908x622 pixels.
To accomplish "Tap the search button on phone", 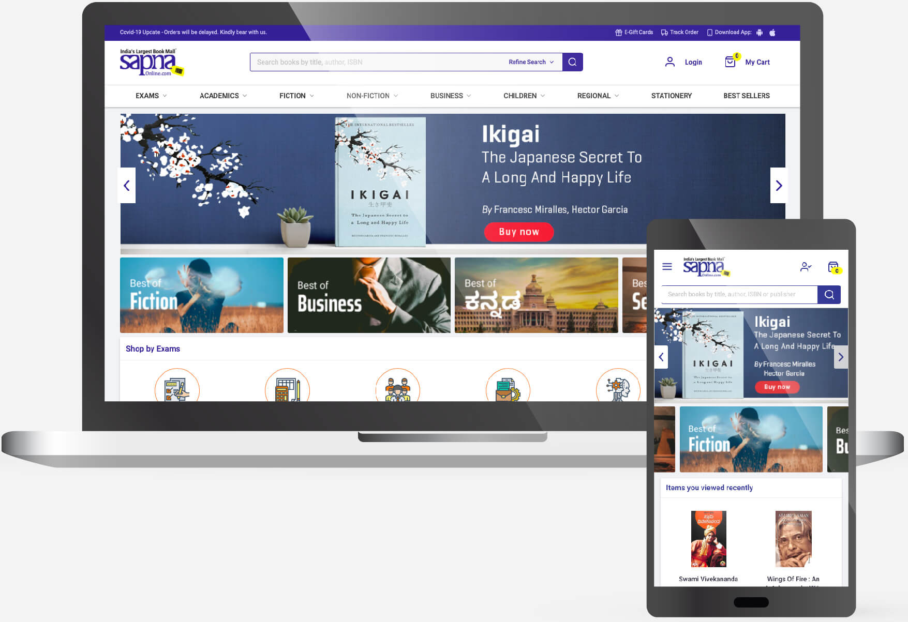I will coord(829,294).
